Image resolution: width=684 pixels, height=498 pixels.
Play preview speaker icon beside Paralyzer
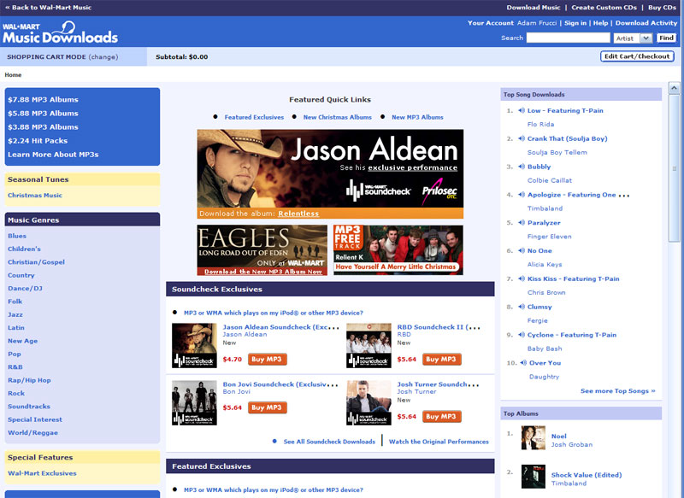point(522,223)
